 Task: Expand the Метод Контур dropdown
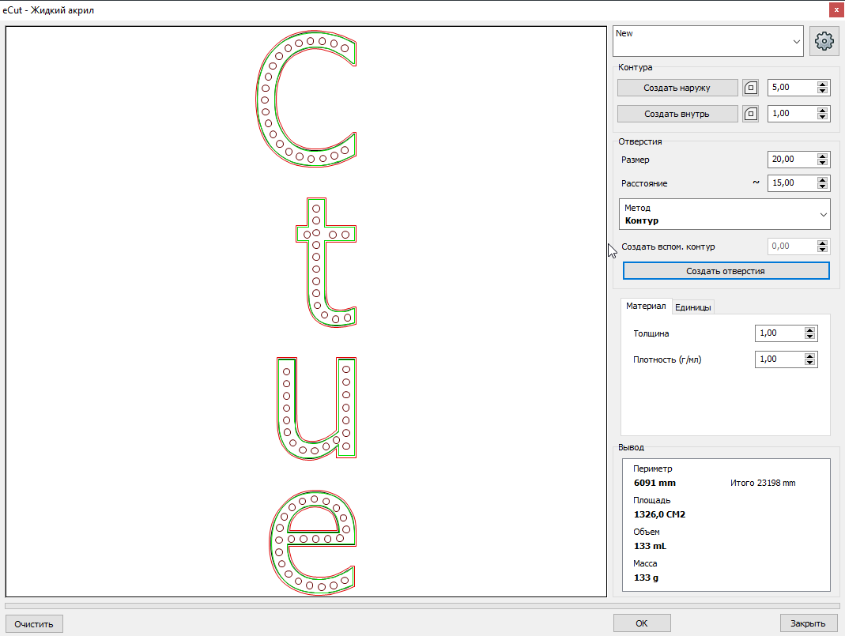point(725,214)
